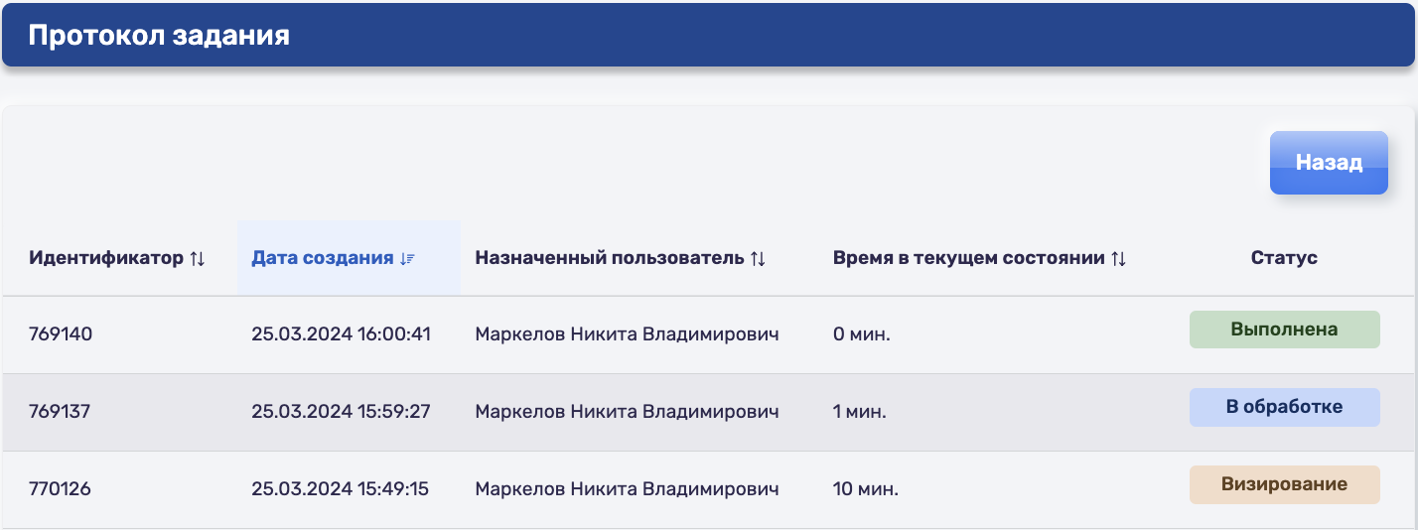Click the Назначенный пользователь column header text

coord(610,258)
